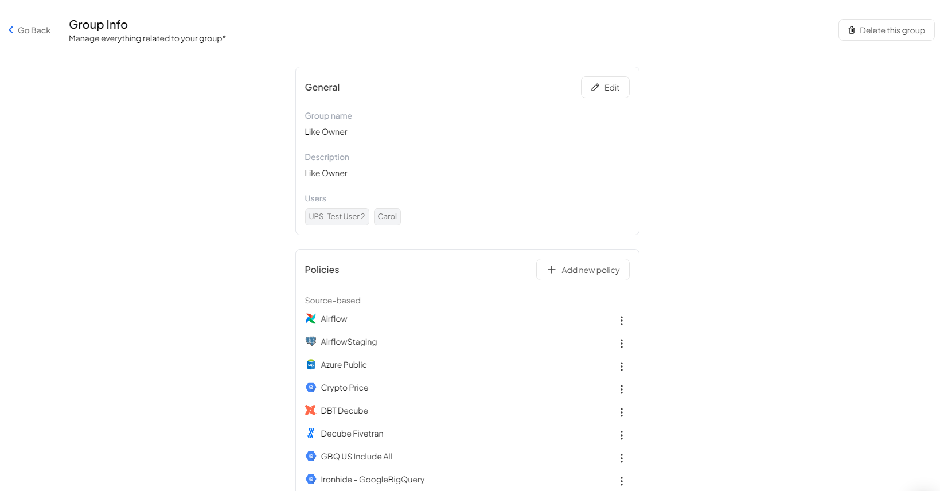The width and height of the screenshot is (940, 491).
Task: Click the AirflowStaging PostgreSQL icon
Action: [x=310, y=341]
